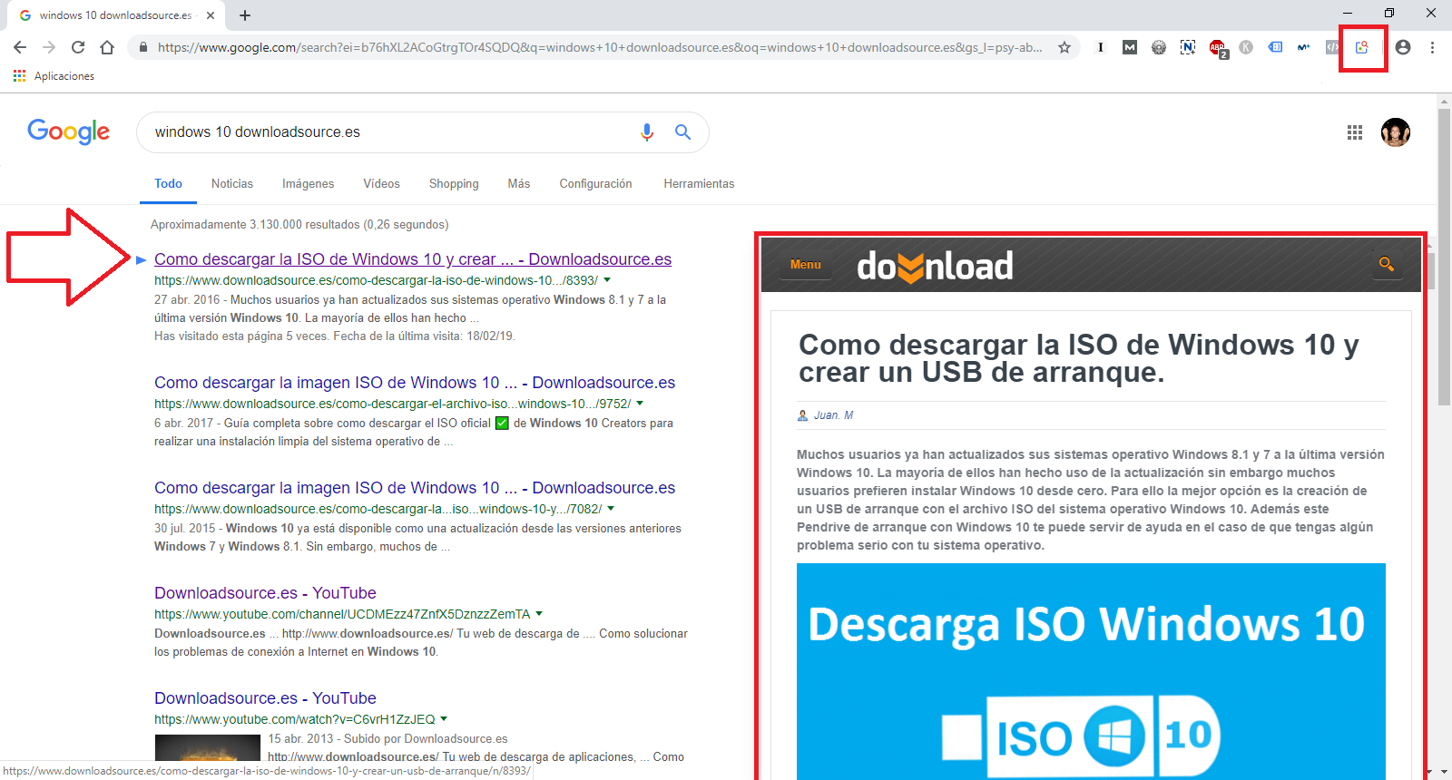Open Chrome's three-dot menu
1452x780 pixels.
[1432, 47]
